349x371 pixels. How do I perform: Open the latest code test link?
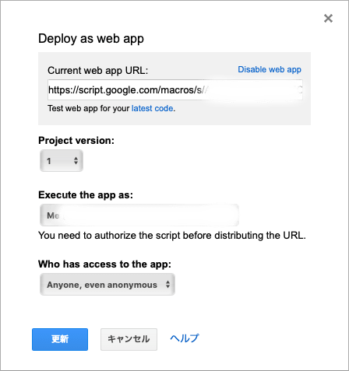click(152, 108)
